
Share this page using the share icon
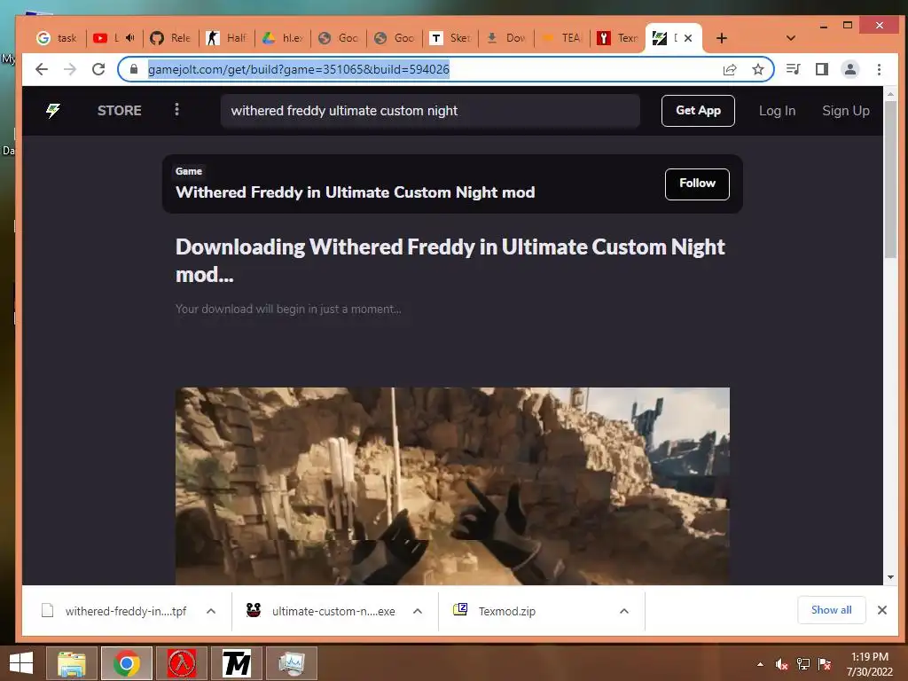pyautogui.click(x=730, y=69)
